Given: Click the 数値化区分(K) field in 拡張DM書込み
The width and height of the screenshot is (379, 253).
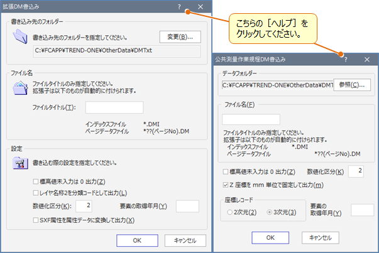Looking at the screenshot, I should click(x=84, y=206).
